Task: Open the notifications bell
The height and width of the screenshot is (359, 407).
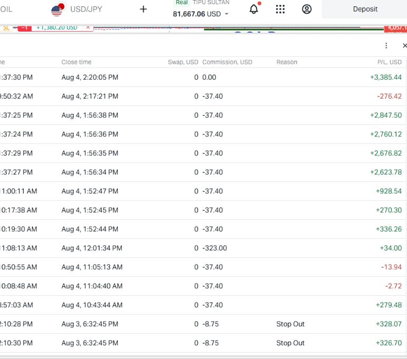Action: point(254,9)
